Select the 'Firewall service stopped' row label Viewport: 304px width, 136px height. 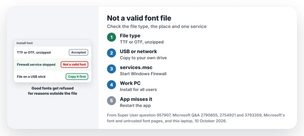[36, 65]
